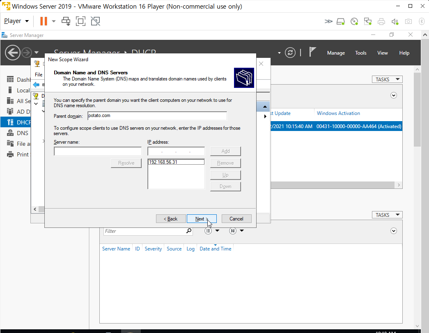Click the VMware hard disk device icon
The height and width of the screenshot is (333, 429).
341,21
